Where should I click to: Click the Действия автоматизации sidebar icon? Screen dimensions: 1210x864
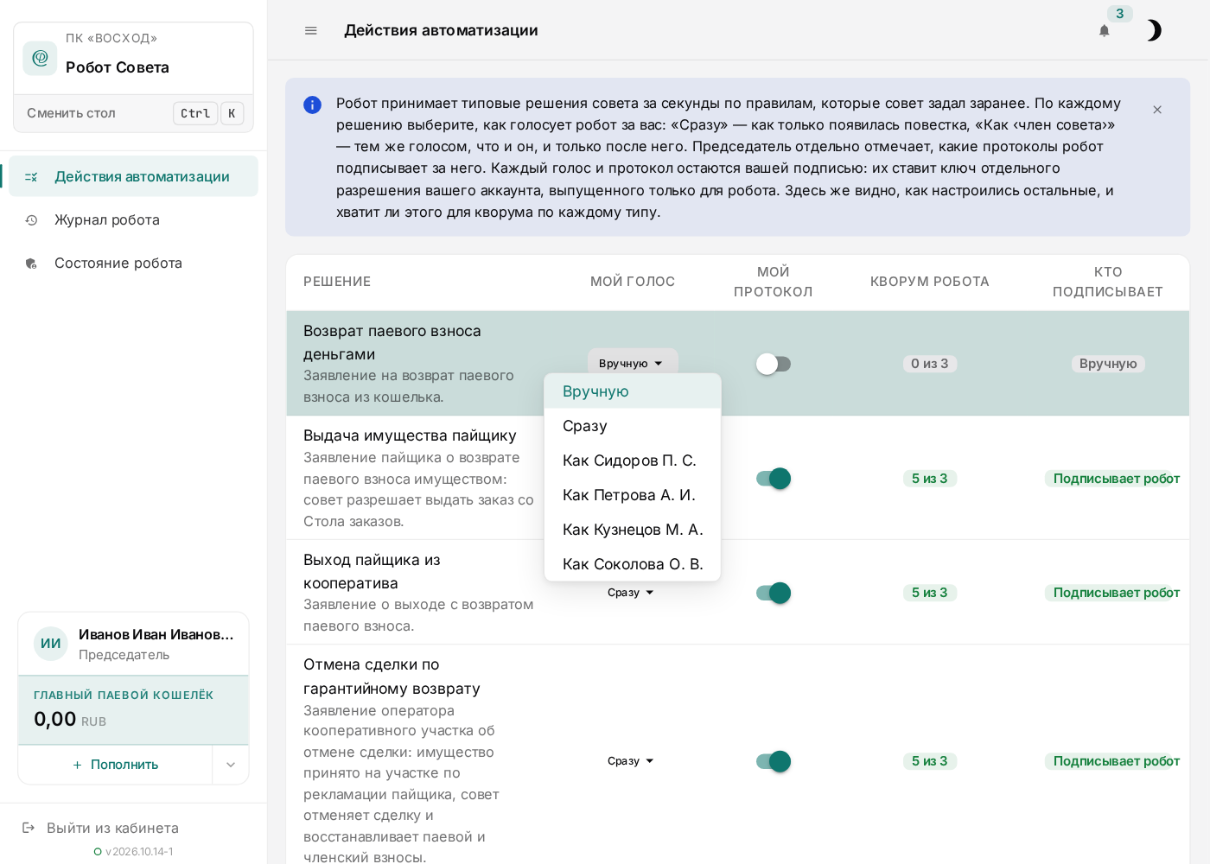31,177
